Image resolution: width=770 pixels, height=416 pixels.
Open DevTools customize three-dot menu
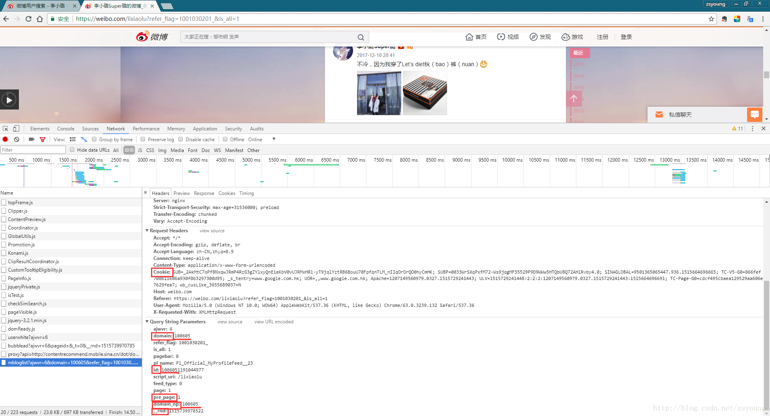[752, 129]
